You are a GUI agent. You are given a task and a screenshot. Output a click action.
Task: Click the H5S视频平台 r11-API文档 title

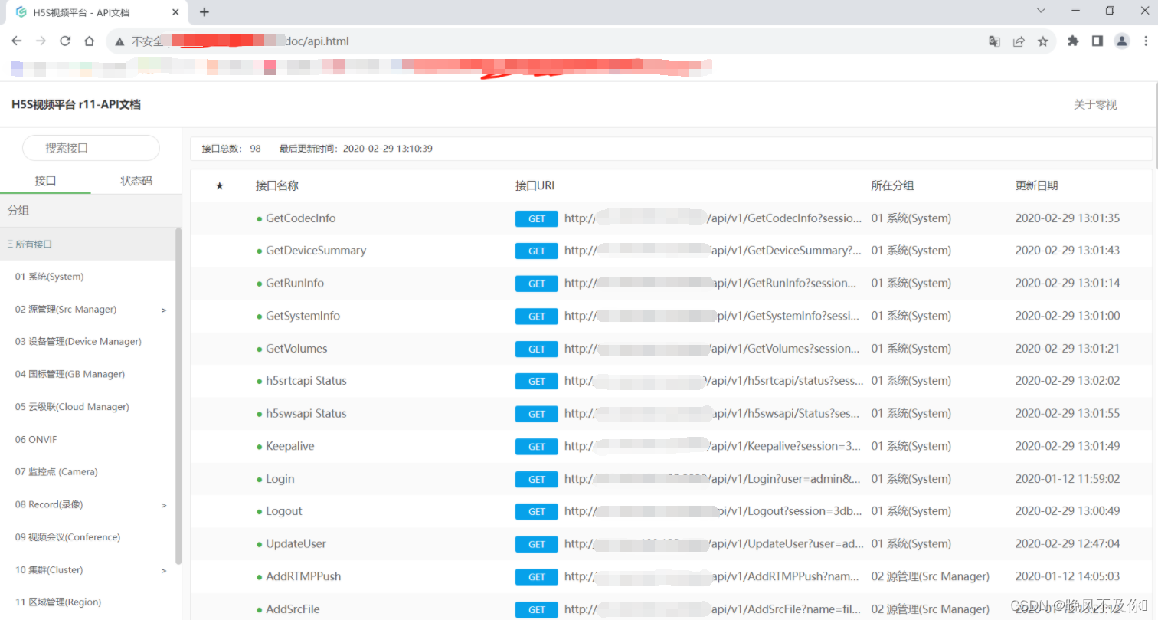click(x=76, y=105)
